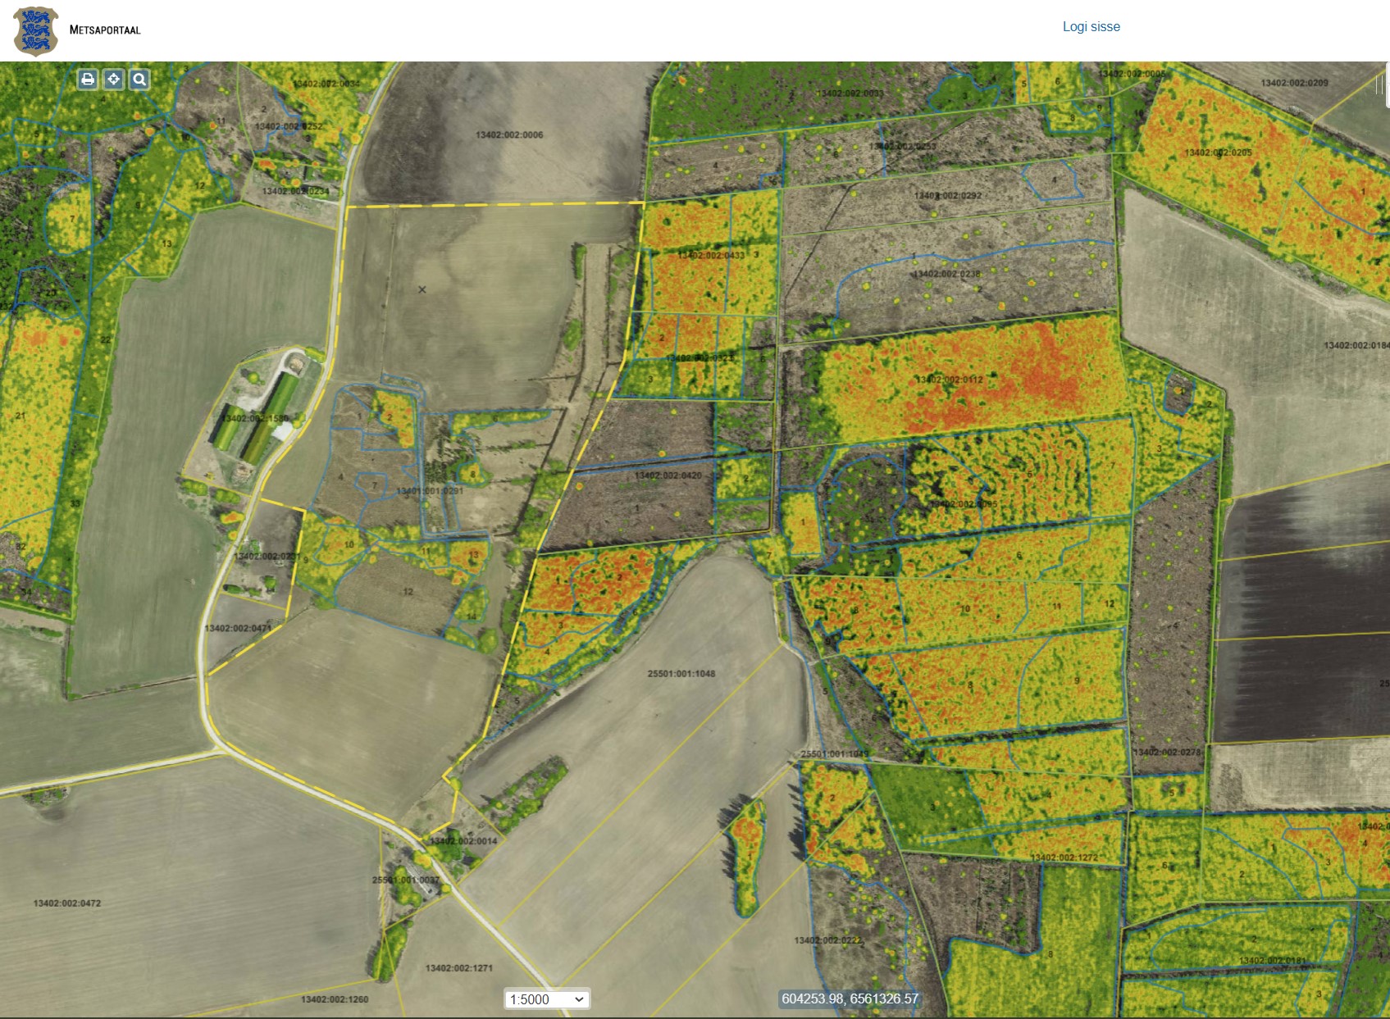
Task: Select parcel labeled 13402:002:0472
Action: (x=67, y=903)
